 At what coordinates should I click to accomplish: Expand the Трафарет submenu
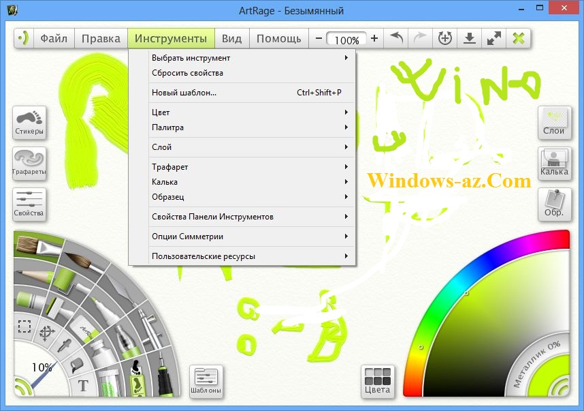(242, 167)
